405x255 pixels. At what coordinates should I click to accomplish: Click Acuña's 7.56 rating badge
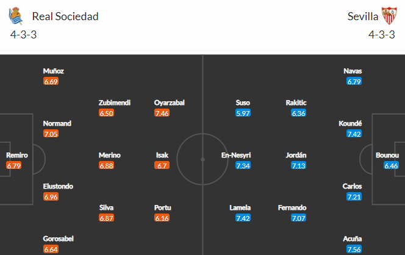tap(354, 249)
